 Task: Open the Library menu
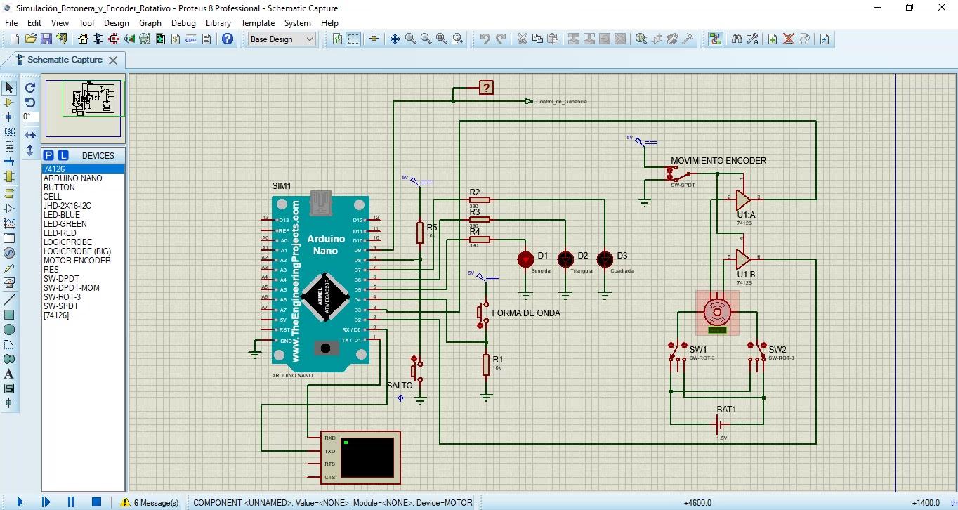(218, 22)
